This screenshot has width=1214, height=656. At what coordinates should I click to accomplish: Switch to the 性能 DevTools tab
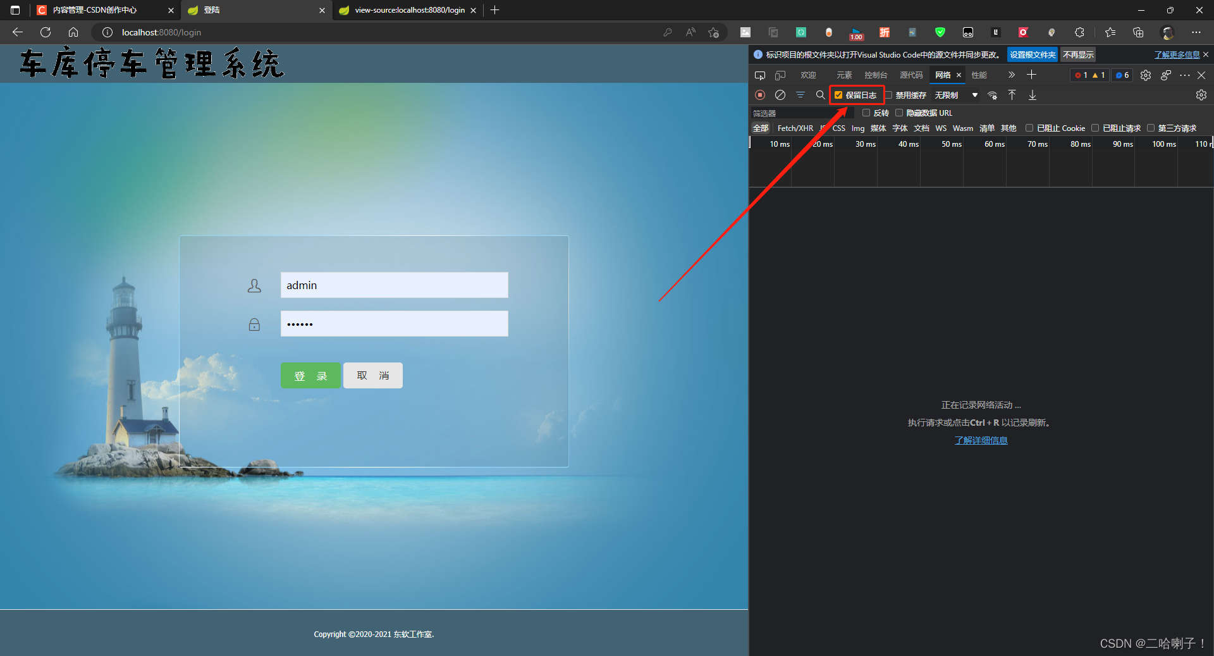(x=979, y=75)
